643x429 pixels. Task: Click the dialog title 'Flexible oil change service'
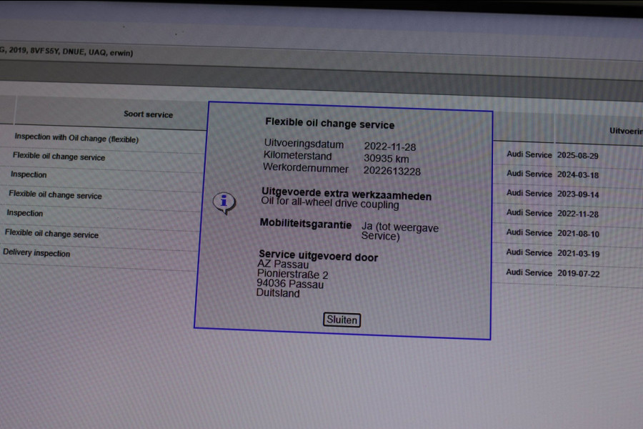tap(329, 123)
